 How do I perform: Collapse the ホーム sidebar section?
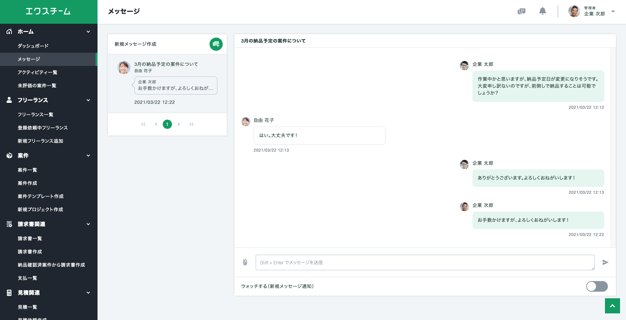(x=88, y=32)
